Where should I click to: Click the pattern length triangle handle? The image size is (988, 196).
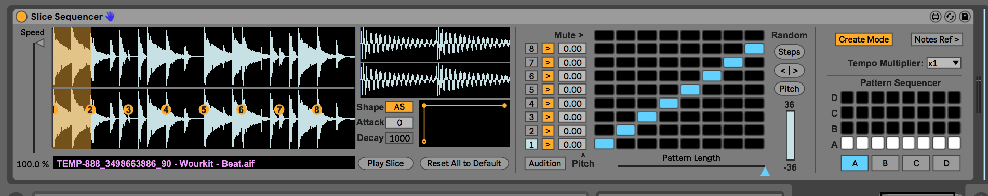(765, 171)
